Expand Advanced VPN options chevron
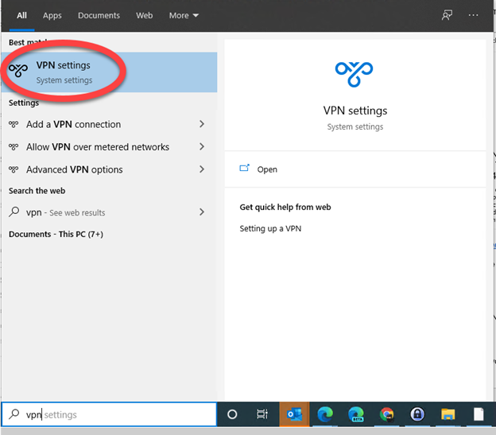The height and width of the screenshot is (435, 496). (x=202, y=169)
